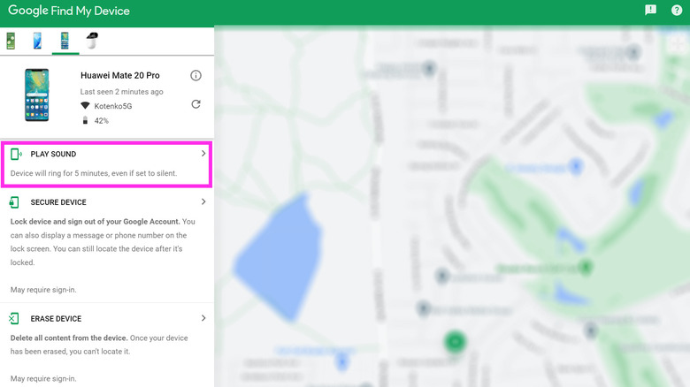The width and height of the screenshot is (690, 387).
Task: Click the Secure Device lock icon
Action: [14, 202]
